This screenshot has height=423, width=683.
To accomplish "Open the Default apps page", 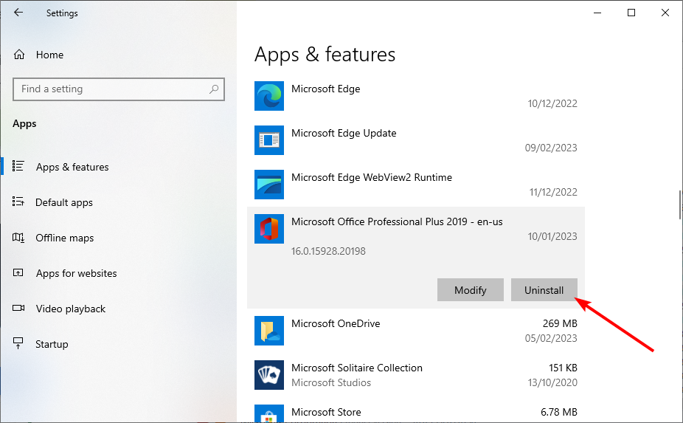I will click(x=64, y=202).
